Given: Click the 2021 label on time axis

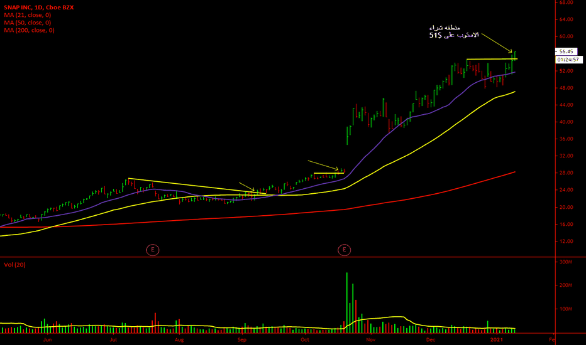Looking at the screenshot, I should (497, 340).
